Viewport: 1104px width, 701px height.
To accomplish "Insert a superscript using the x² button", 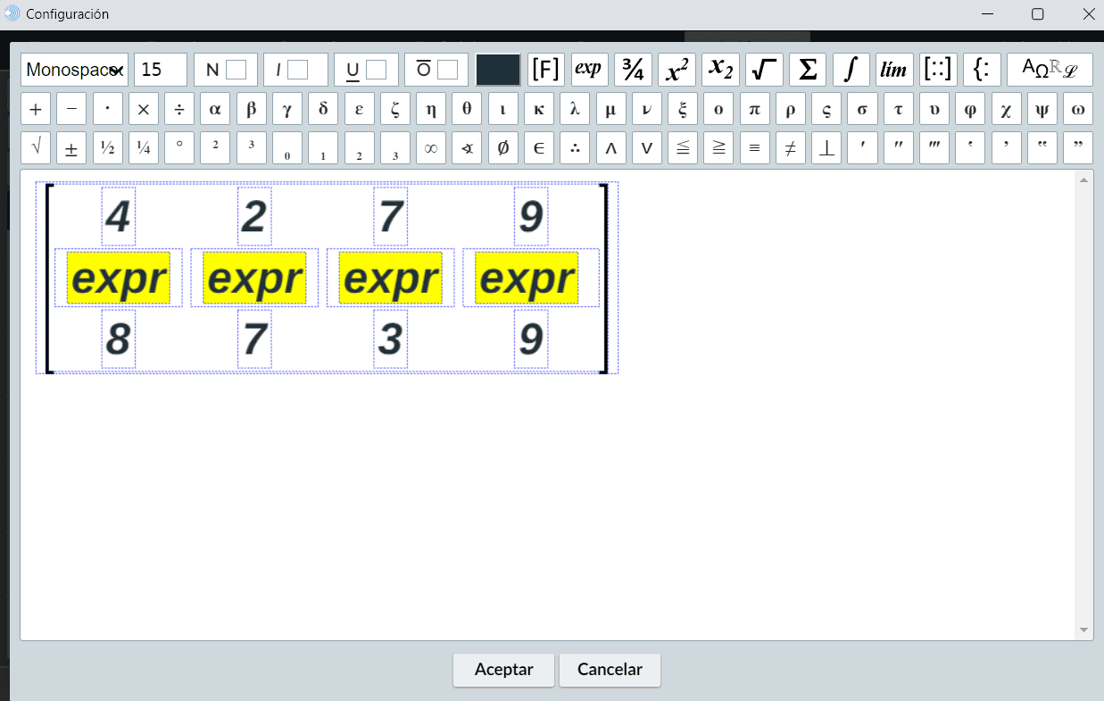I will pyautogui.click(x=677, y=70).
